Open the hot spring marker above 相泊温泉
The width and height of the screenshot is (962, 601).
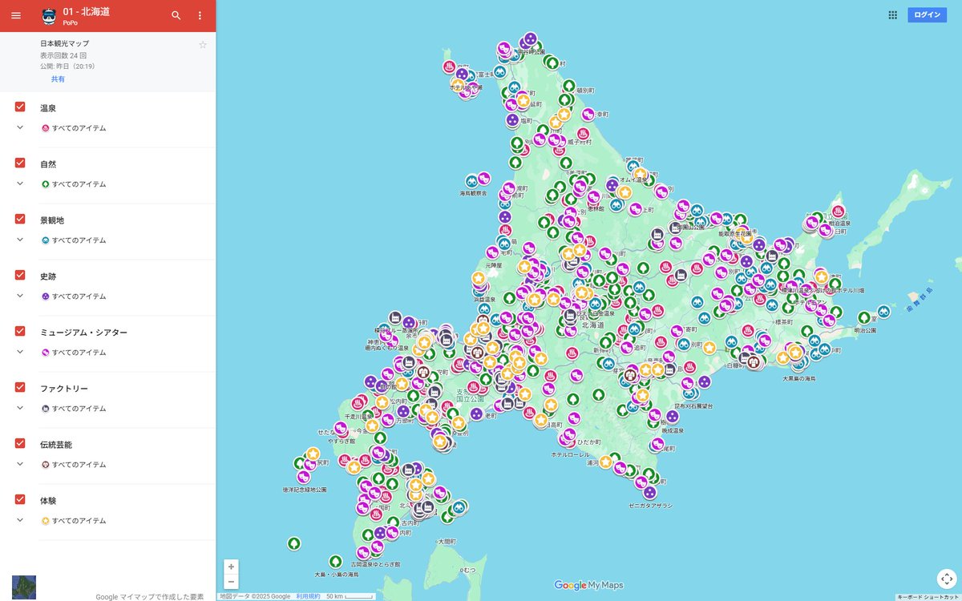(x=839, y=213)
